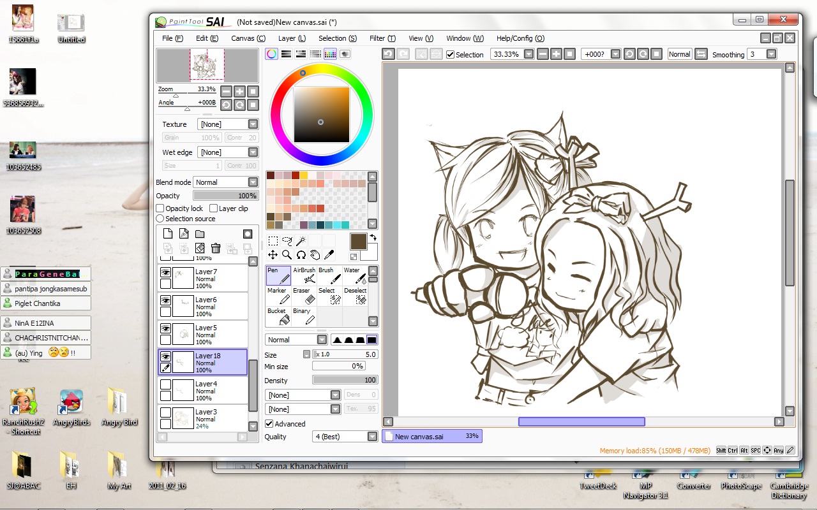
Task: Click the navigator canvas thumbnail
Action: point(207,64)
